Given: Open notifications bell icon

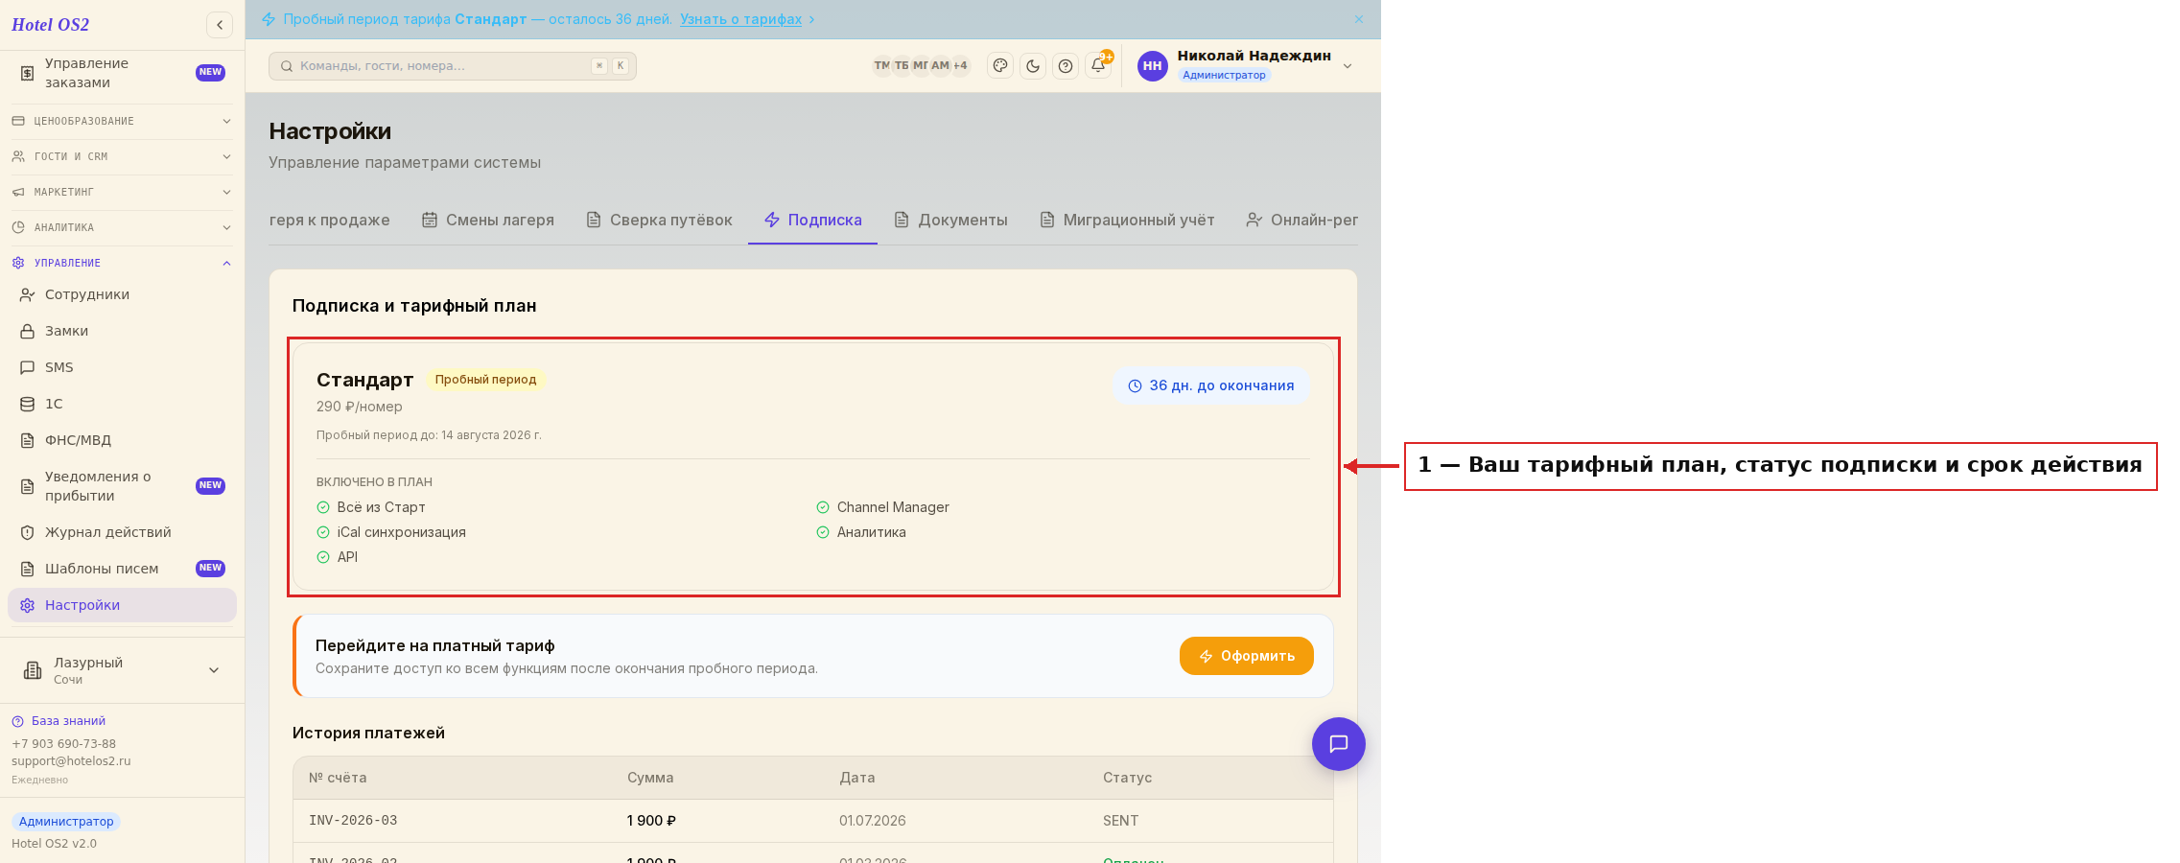Looking at the screenshot, I should (x=1098, y=66).
